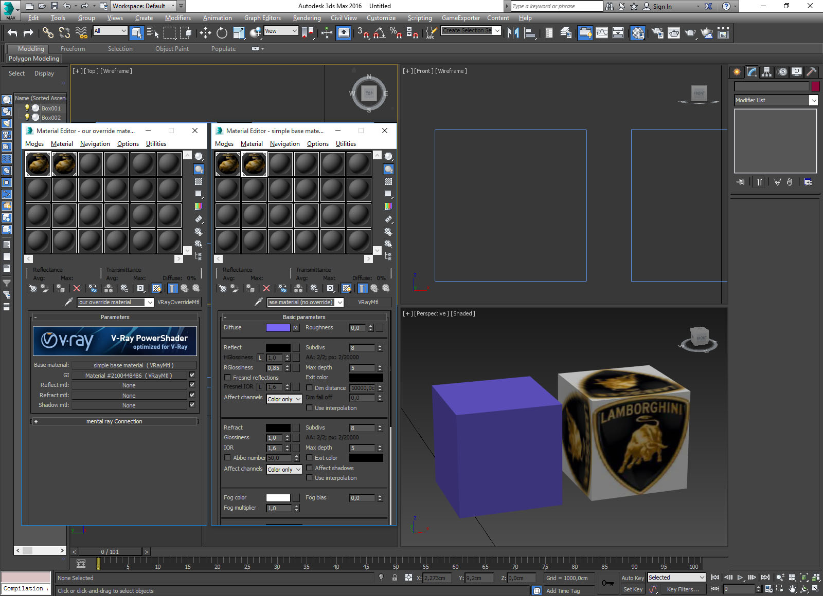Click the Redo arrow in main toolbar
Viewport: 823px width, 596px height.
click(28, 33)
